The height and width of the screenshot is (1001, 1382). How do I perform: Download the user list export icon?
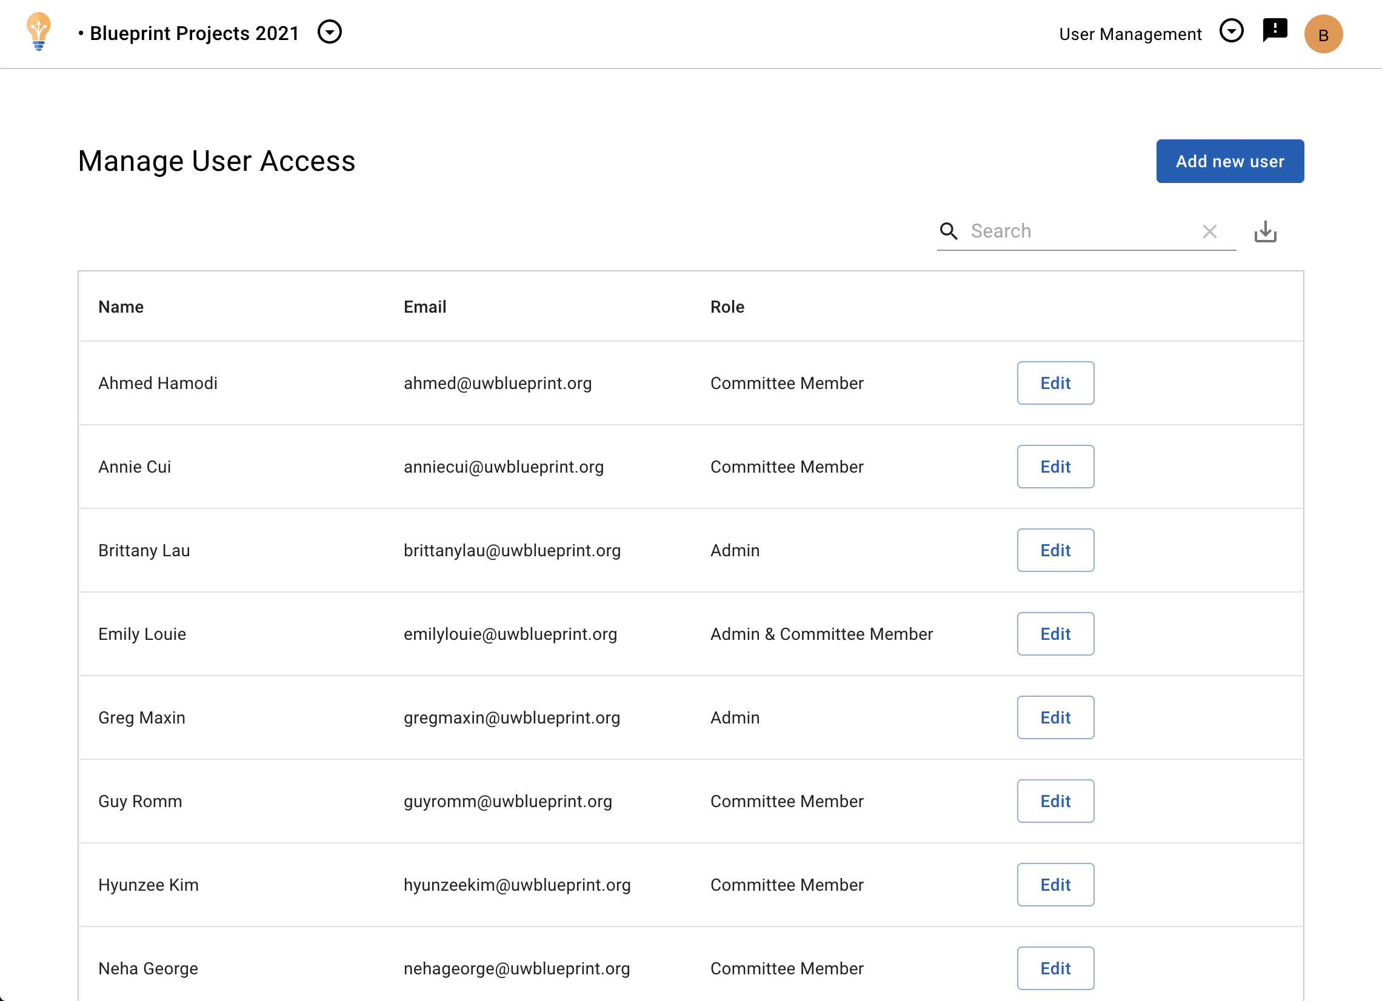tap(1265, 231)
